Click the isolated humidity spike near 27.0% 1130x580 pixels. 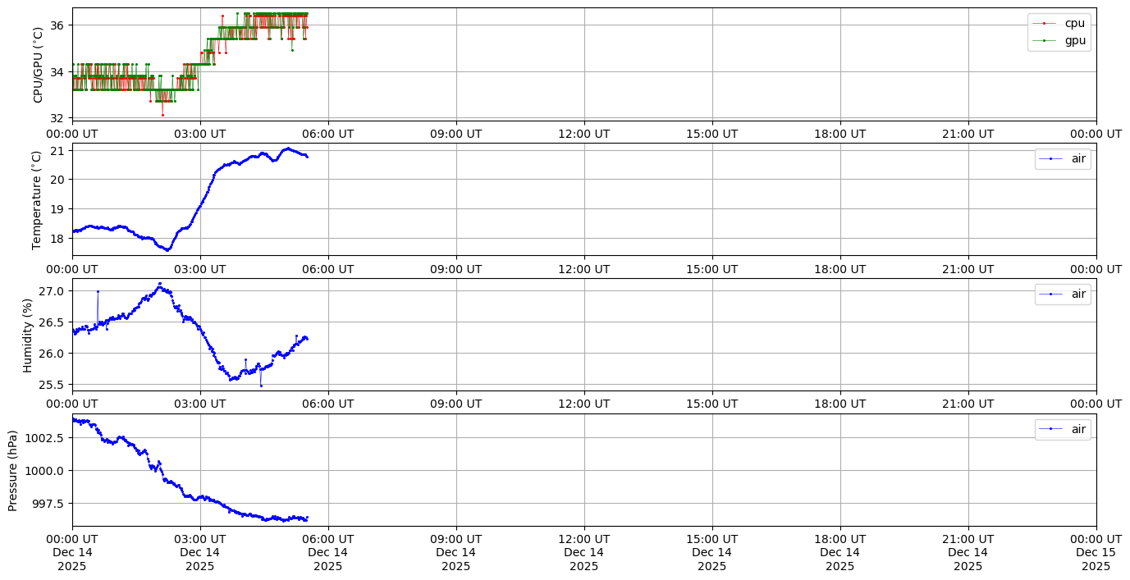(x=98, y=291)
